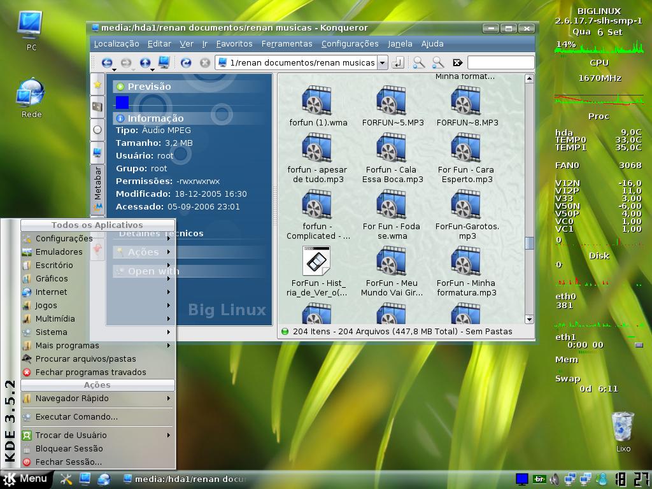Viewport: 652px width, 489px height.
Task: Open the Rede network desktop icon
Action: [x=31, y=98]
